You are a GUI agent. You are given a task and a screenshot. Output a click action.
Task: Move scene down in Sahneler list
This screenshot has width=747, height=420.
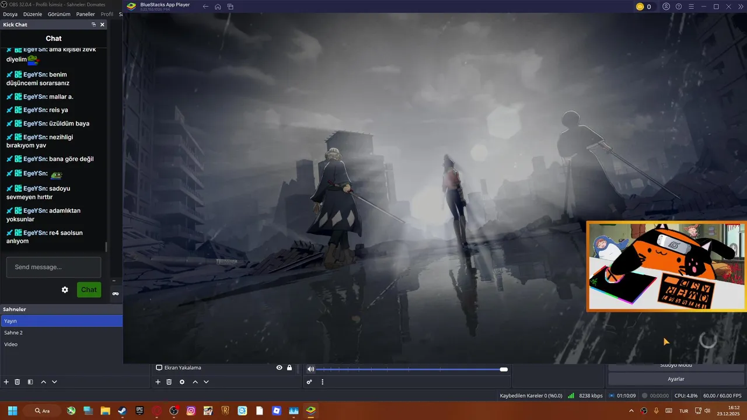pyautogui.click(x=54, y=382)
